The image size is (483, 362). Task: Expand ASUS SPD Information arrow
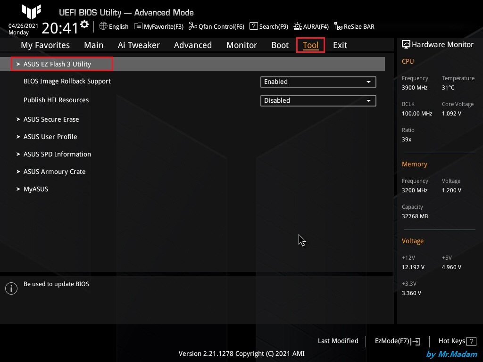(x=18, y=154)
